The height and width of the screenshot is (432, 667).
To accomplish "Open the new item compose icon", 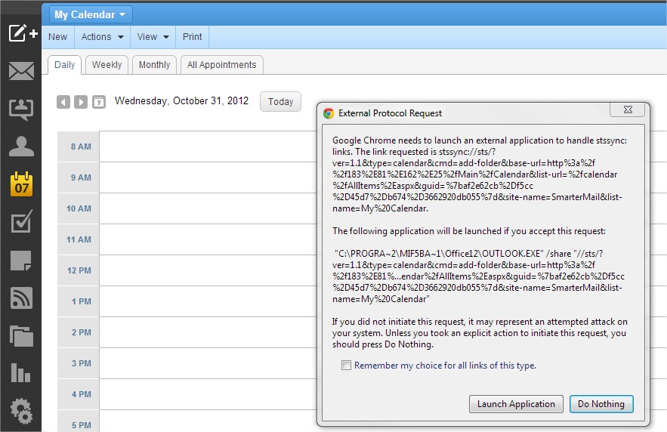I will 23,33.
